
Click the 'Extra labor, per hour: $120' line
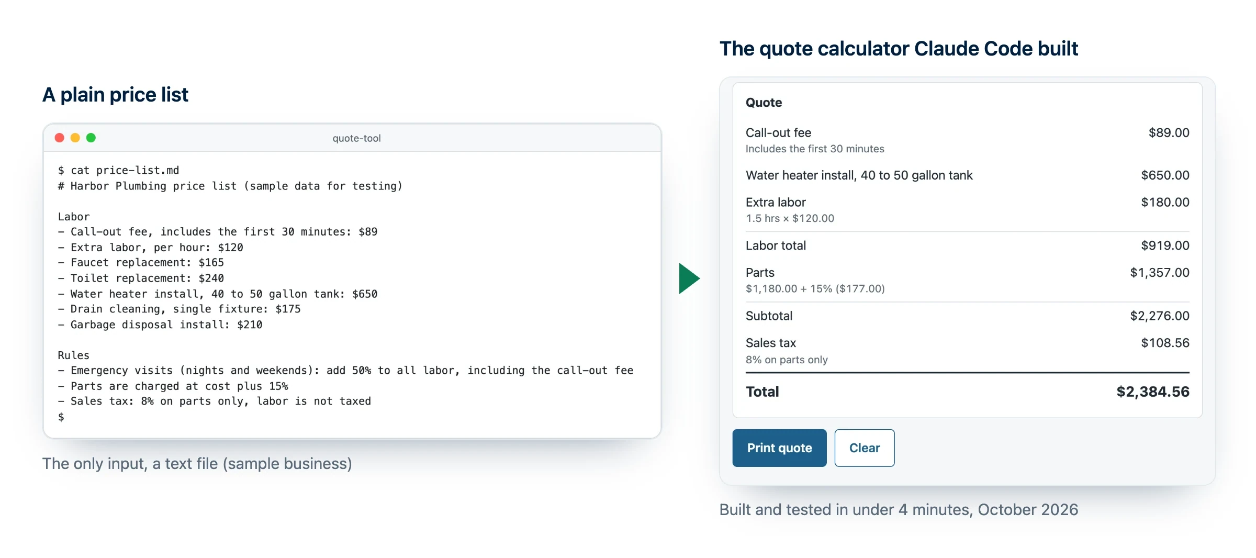click(151, 248)
